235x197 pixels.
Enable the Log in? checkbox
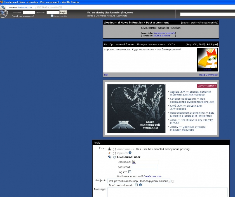point(130,172)
